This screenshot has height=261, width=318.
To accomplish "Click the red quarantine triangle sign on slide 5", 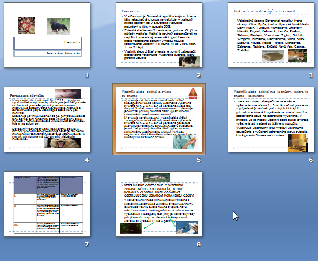I will pyautogui.click(x=193, y=94).
